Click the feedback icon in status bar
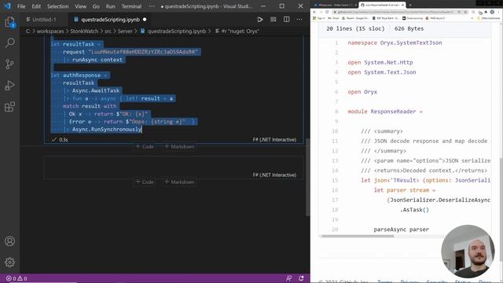The height and width of the screenshot is (283, 503). coord(288,278)
